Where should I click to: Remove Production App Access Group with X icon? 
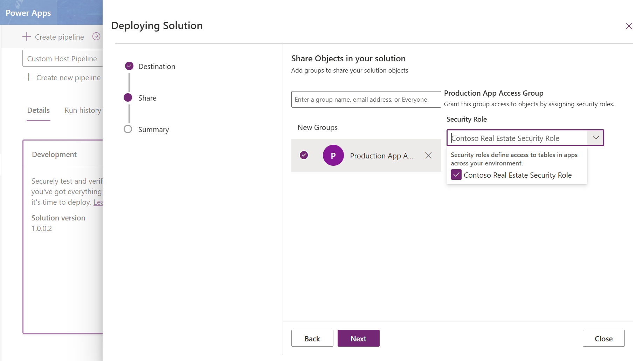pos(428,155)
